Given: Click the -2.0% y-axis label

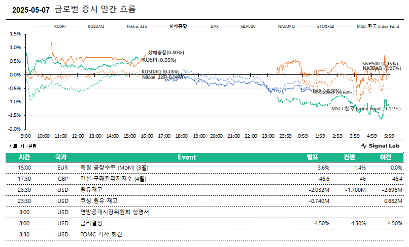Looking at the screenshot, I should pyautogui.click(x=14, y=129).
